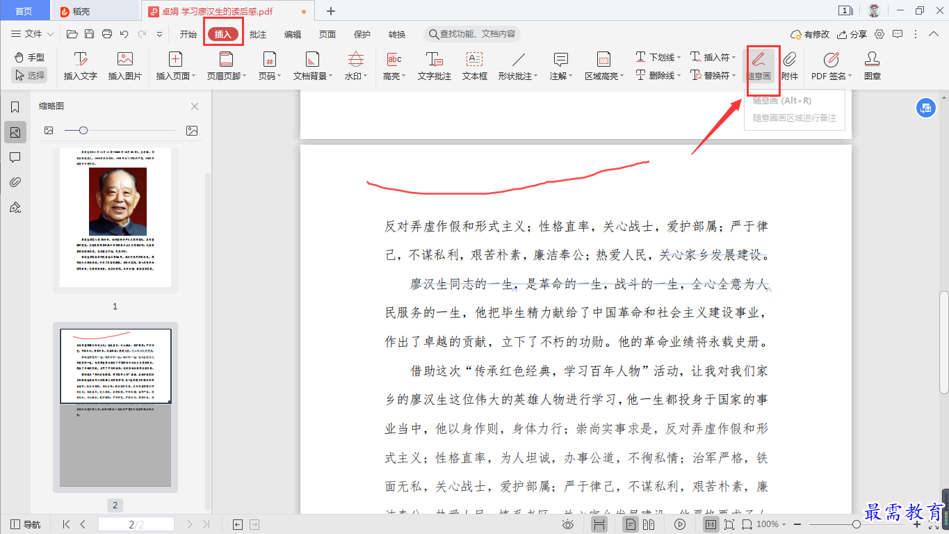Screen dimensions: 949x534
Task: Open the 页眉页脚 header footer dropdown
Action: (226, 67)
